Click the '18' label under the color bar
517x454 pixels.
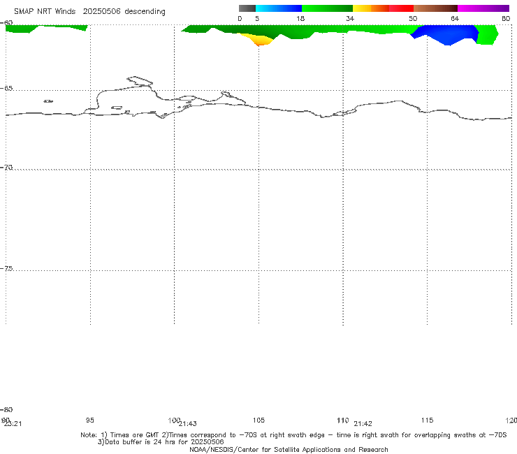tap(300, 18)
